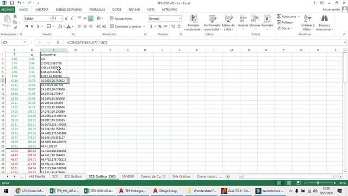Expand the Rellenar fill dropdown
This screenshot has height=196, width=348.
coord(294,22)
